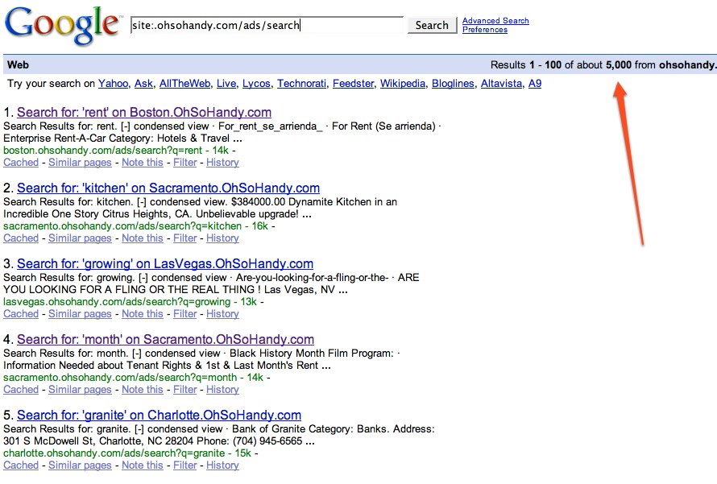Click Filter for the 'month' result

click(x=184, y=390)
